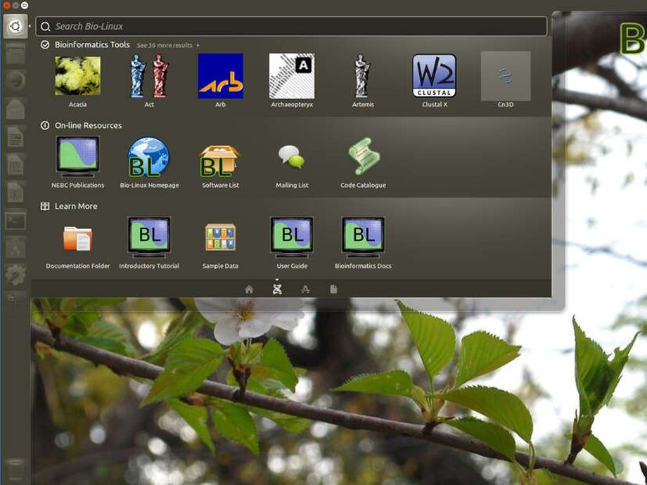Launch Archaeopteryx tree viewer

click(x=292, y=81)
